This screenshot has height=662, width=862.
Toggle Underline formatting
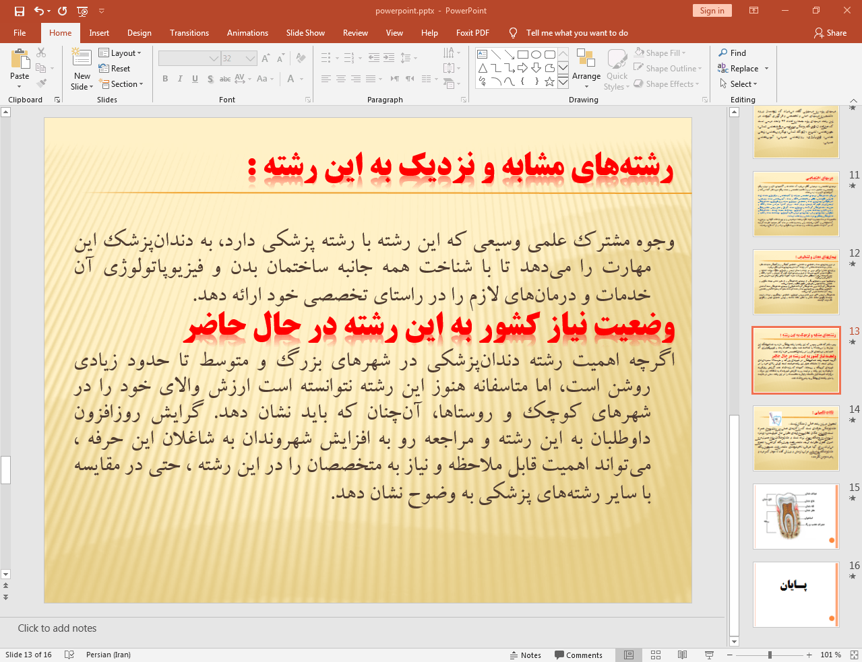point(195,79)
